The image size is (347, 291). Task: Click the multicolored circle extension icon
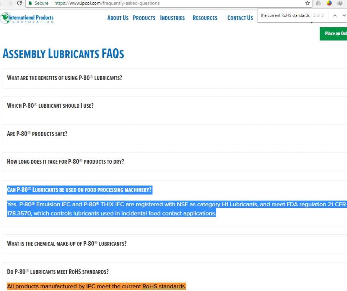click(x=329, y=3)
